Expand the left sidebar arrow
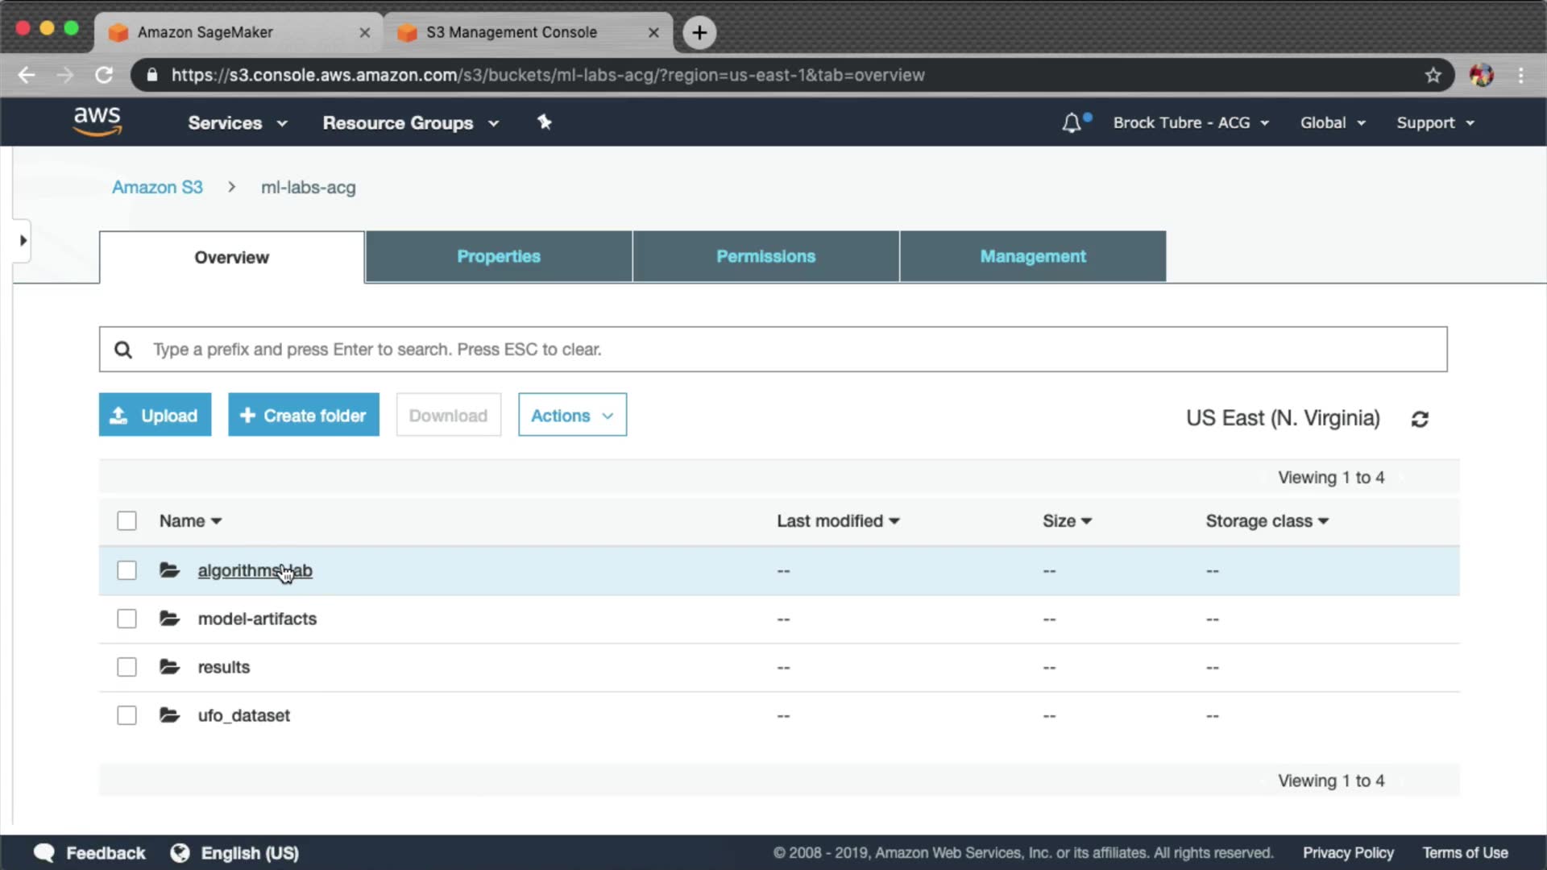Screen dimensions: 1547x870 click(x=23, y=240)
